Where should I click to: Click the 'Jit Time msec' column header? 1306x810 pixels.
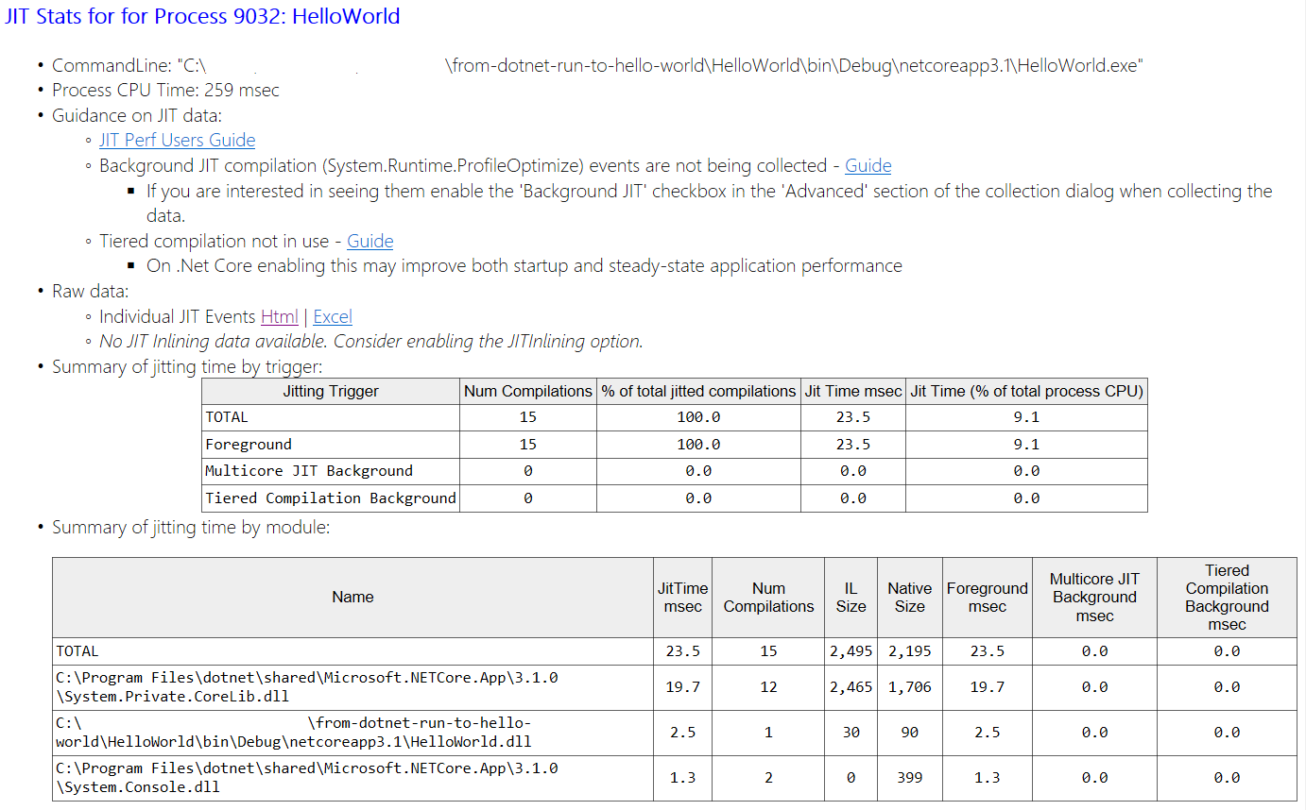852,391
